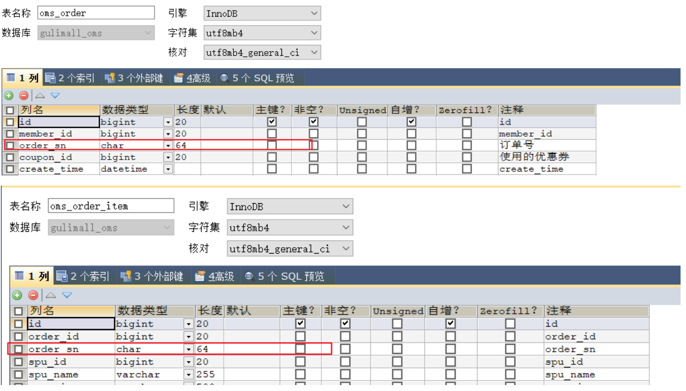Add a new column in oms_order_item table

(x=17, y=296)
